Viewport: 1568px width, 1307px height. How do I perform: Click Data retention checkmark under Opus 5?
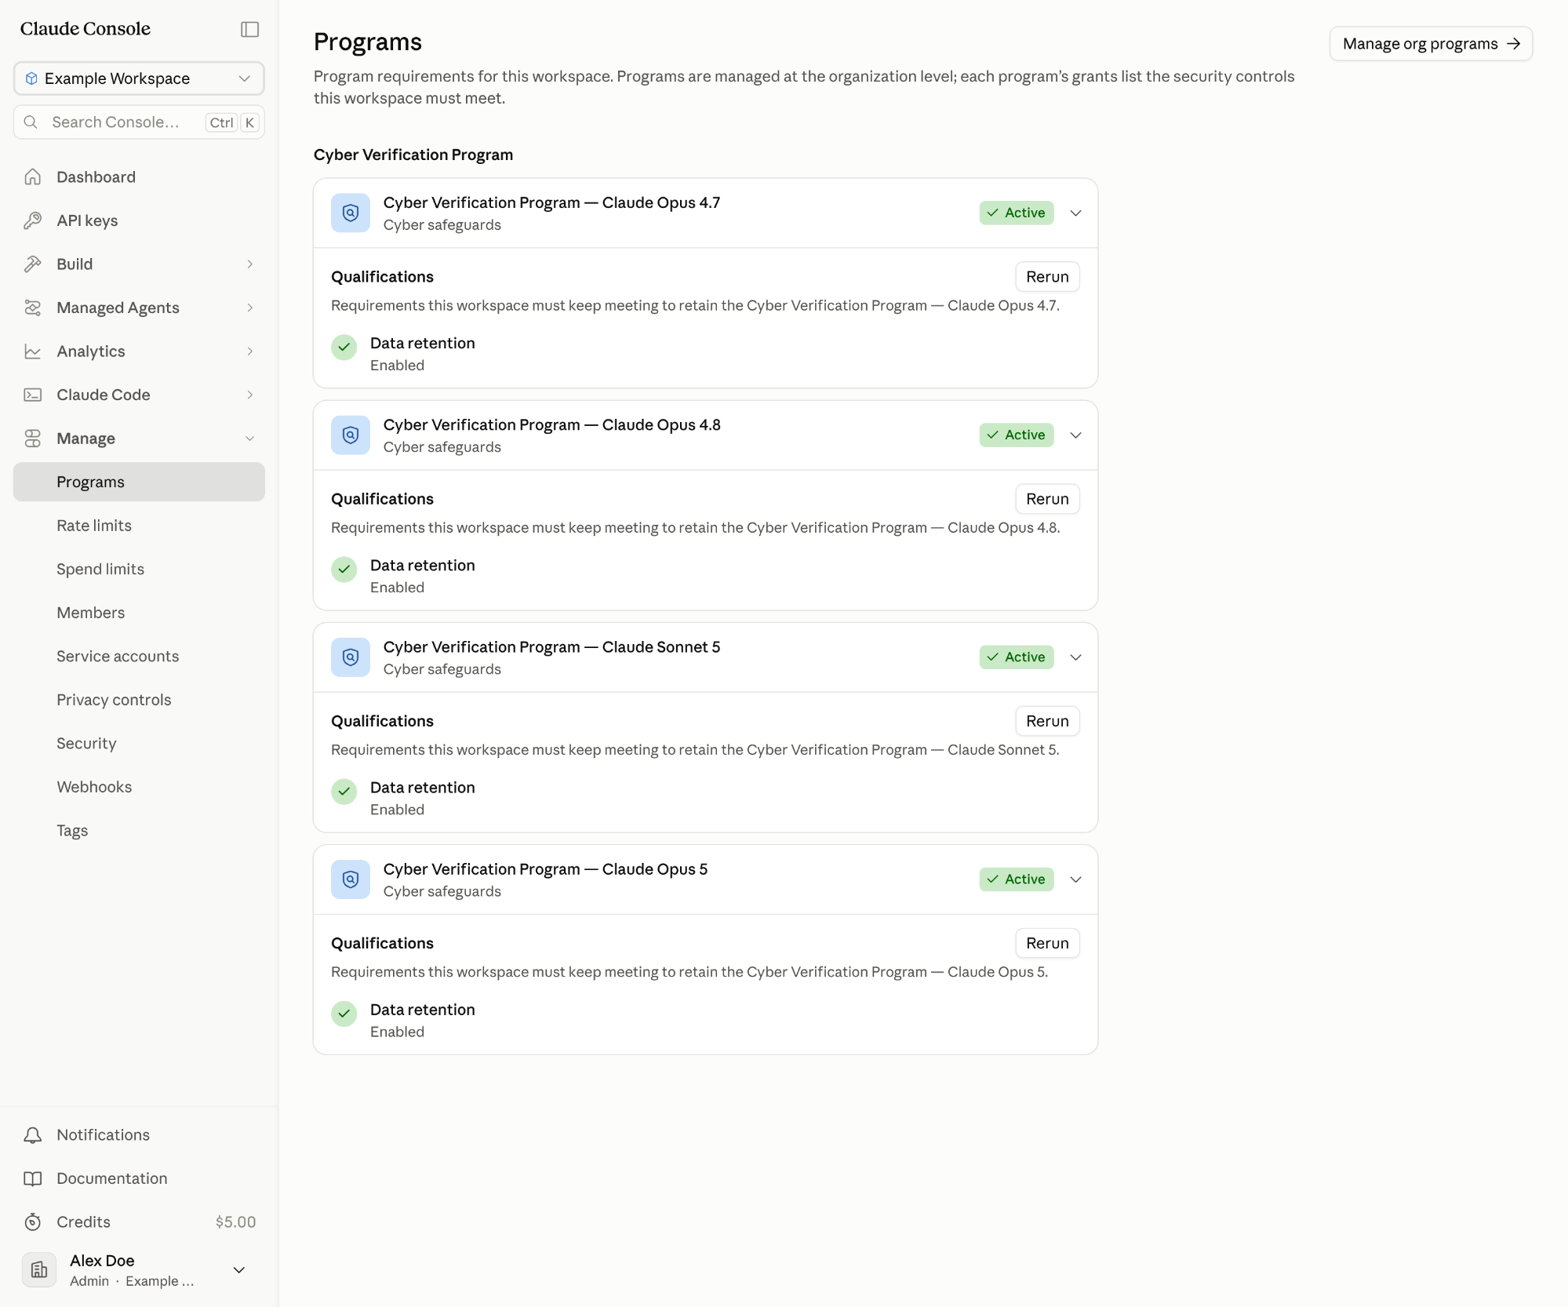tap(344, 1013)
